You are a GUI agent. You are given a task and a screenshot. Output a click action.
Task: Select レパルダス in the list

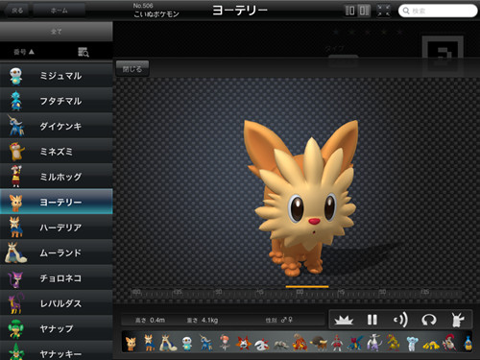point(57,303)
